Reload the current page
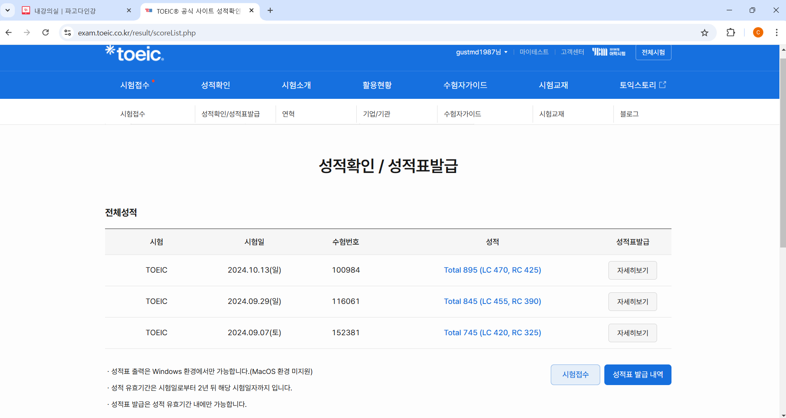The width and height of the screenshot is (786, 418). point(46,33)
